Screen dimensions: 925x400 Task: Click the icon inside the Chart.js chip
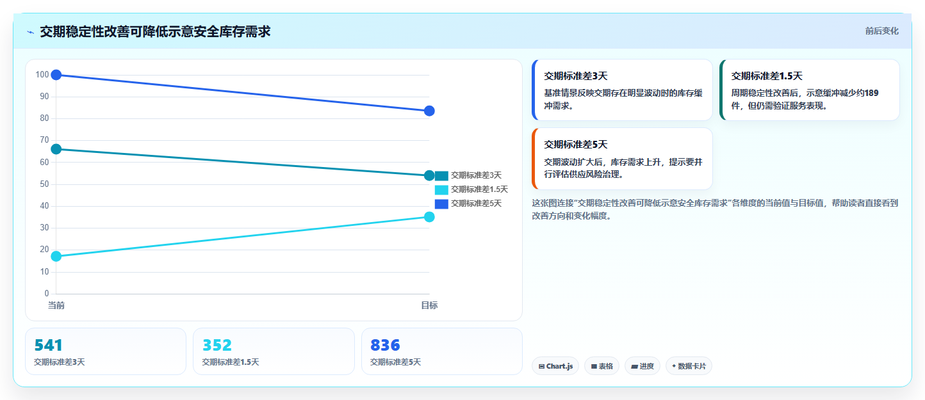pyautogui.click(x=542, y=367)
